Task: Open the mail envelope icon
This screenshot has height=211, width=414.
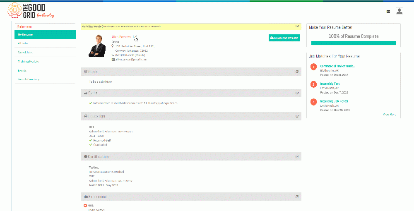Action: (x=388, y=11)
